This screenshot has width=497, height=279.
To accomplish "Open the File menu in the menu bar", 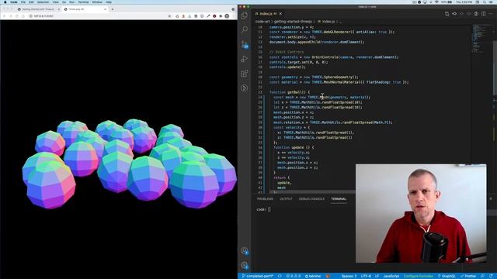I will (23, 2).
